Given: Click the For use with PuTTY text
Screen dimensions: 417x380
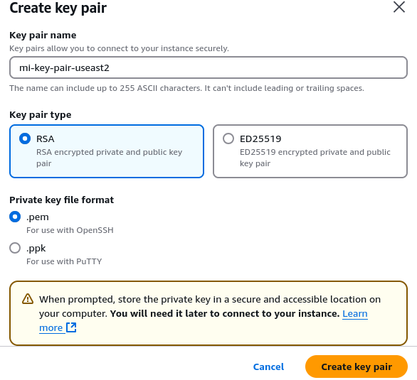Looking at the screenshot, I should [64, 261].
